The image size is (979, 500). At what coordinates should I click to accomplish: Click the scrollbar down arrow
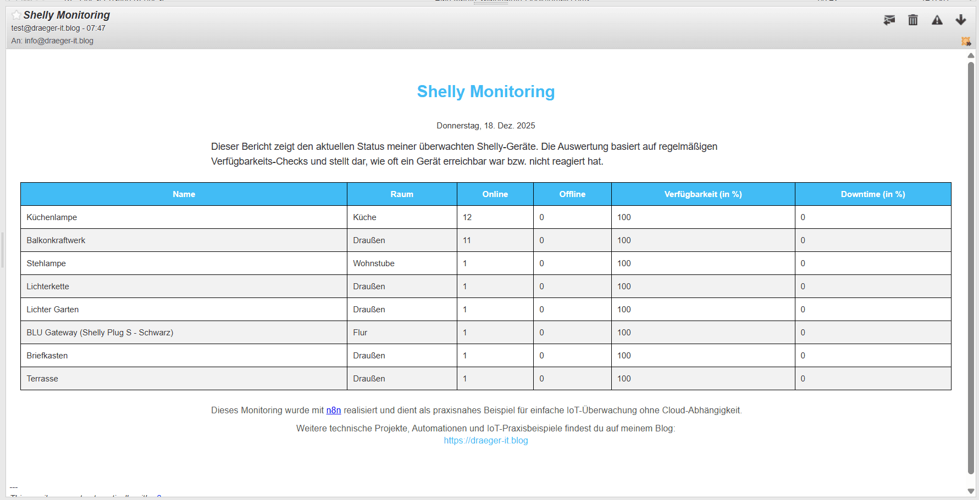click(971, 491)
